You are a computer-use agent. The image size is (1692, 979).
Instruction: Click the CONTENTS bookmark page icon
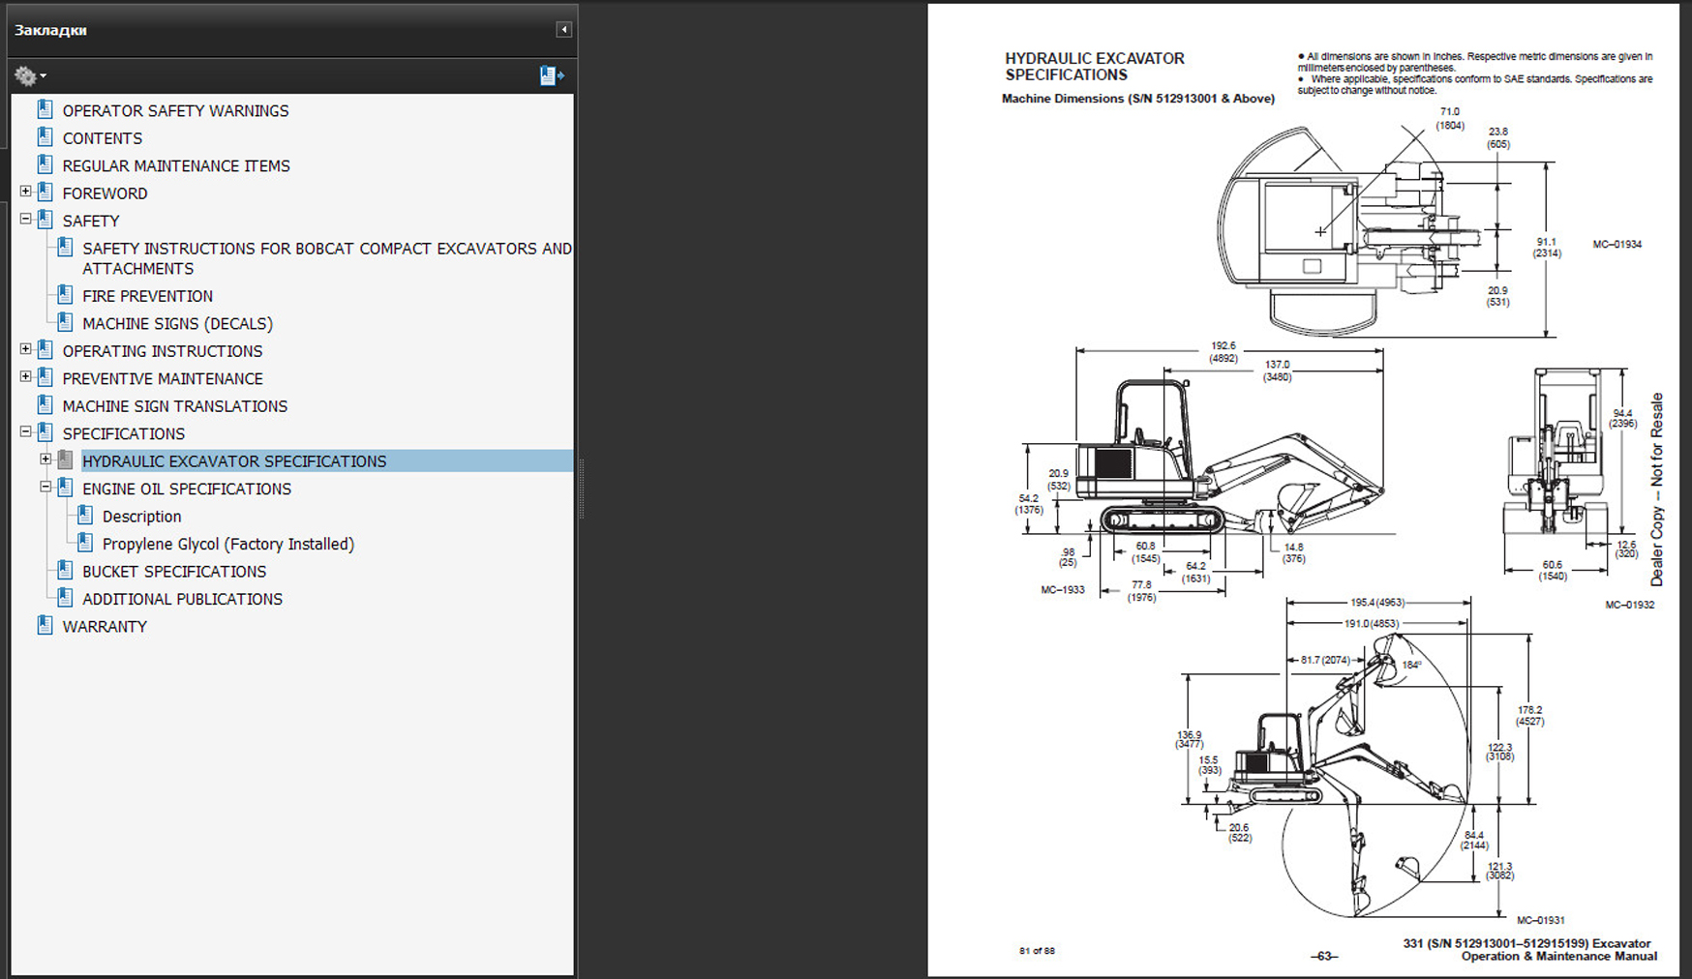click(x=45, y=137)
